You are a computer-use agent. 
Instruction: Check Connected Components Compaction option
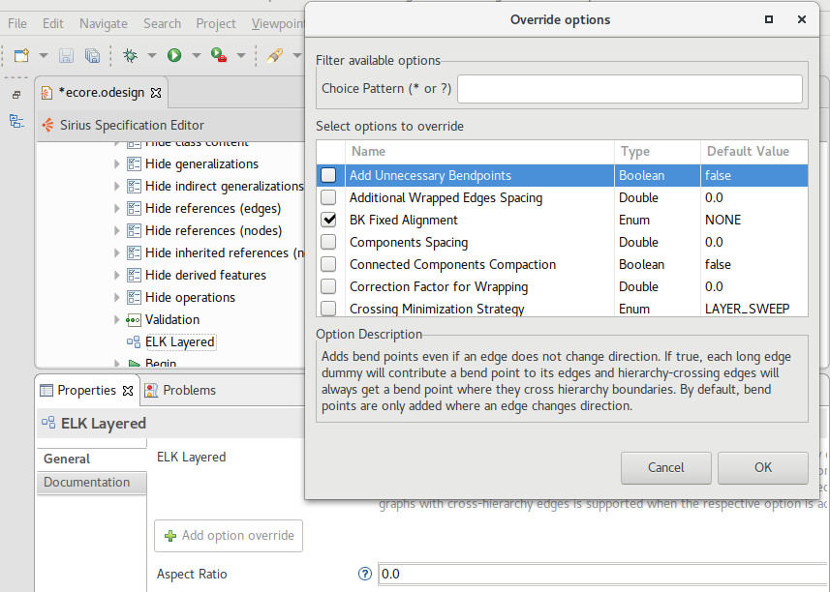(328, 264)
